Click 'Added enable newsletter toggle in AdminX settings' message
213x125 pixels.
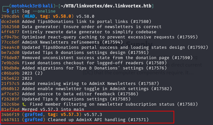97,89
